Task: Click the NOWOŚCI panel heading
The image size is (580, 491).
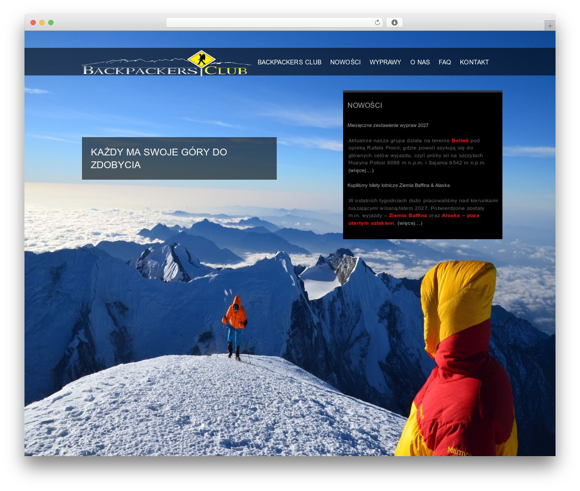Action: (365, 105)
